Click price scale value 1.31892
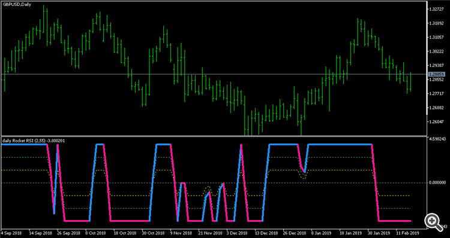The image size is (450, 238). click(x=437, y=23)
